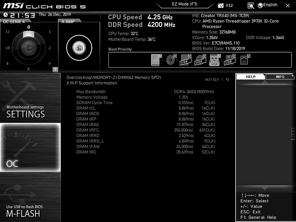Open the OC overclocking panel

(30, 147)
